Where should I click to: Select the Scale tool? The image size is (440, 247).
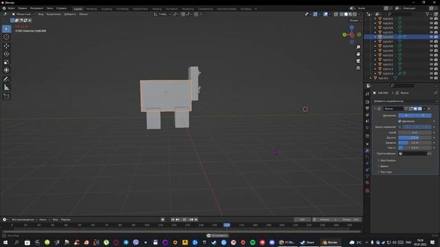click(6, 62)
